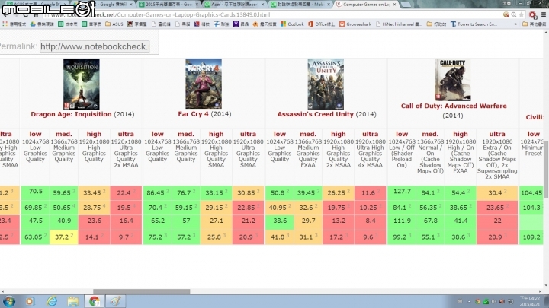Click the Call of Duty cover image
Image resolution: width=549 pixels, height=308 pixels.
tap(453, 80)
